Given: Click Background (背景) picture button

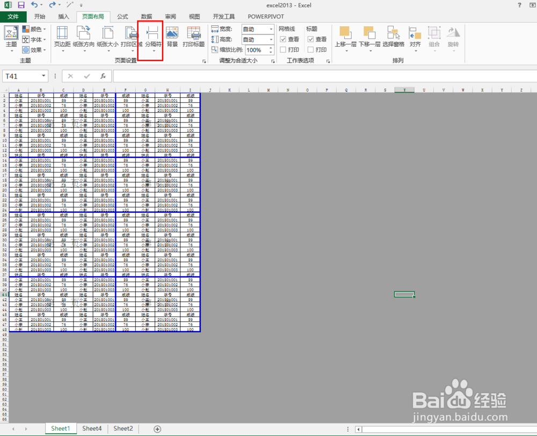Looking at the screenshot, I should [x=172, y=37].
